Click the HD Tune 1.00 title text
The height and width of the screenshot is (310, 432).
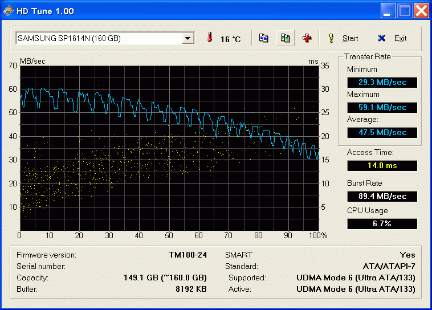pyautogui.click(x=45, y=11)
